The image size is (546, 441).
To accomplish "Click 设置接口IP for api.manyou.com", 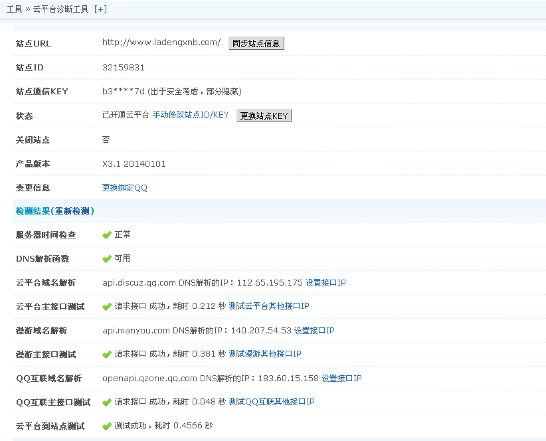I will [314, 330].
